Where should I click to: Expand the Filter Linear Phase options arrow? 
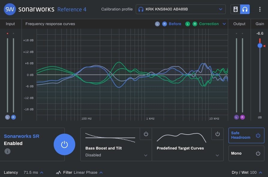pos(101,173)
